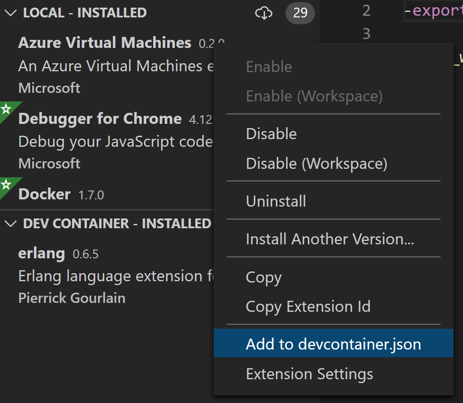Image resolution: width=463 pixels, height=403 pixels.
Task: Click the star badge on Debugger for Chrome
Action: coord(6,109)
